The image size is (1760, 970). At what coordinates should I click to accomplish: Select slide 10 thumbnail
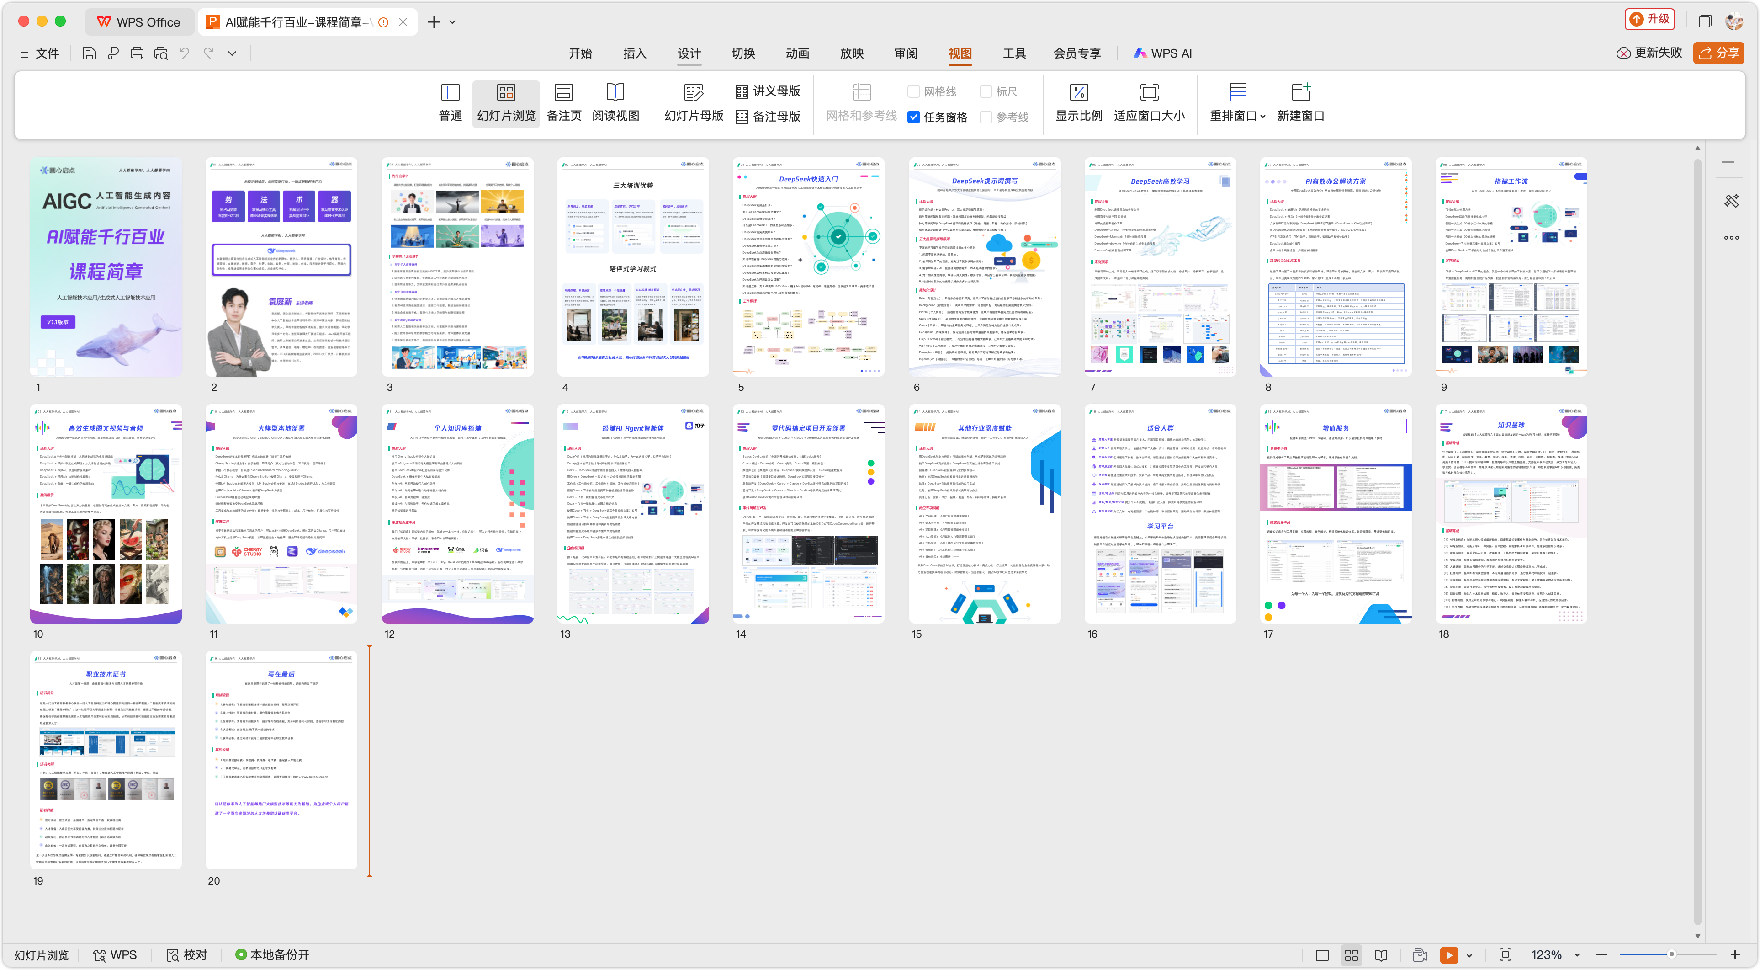coord(106,513)
